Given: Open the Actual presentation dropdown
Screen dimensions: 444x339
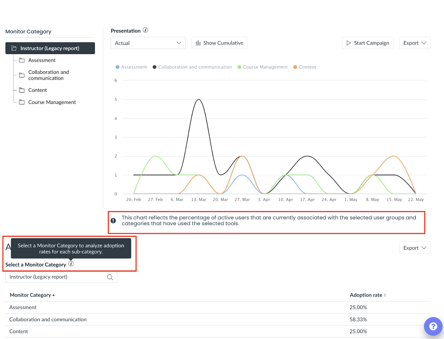Looking at the screenshot, I should coord(148,43).
